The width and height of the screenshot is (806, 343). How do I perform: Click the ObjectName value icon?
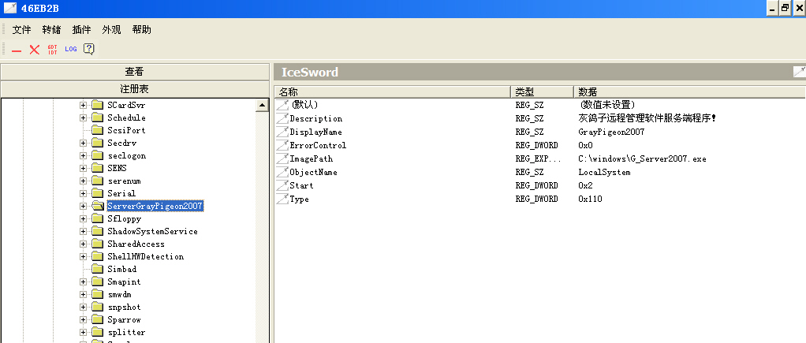(x=282, y=172)
